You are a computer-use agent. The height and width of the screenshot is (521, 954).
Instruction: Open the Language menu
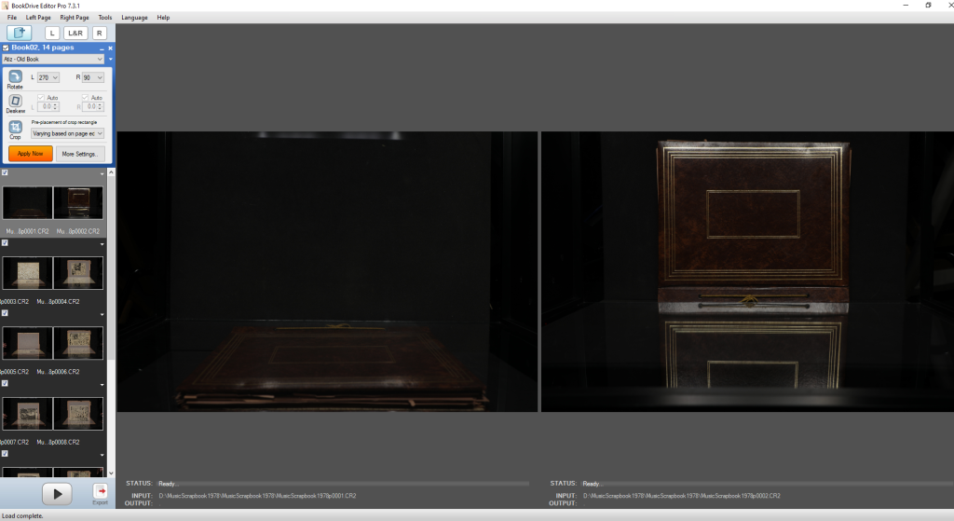pos(134,18)
